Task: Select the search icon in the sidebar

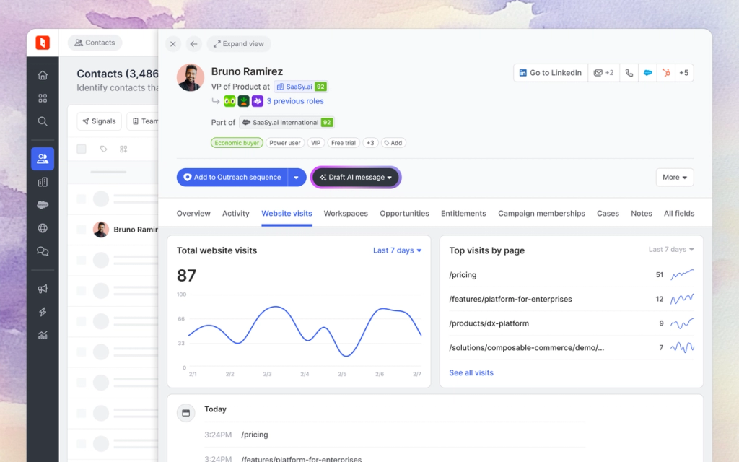Action: (43, 121)
